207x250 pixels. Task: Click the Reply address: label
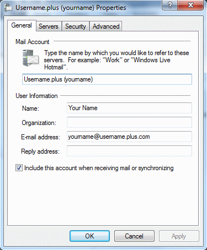coord(40,151)
